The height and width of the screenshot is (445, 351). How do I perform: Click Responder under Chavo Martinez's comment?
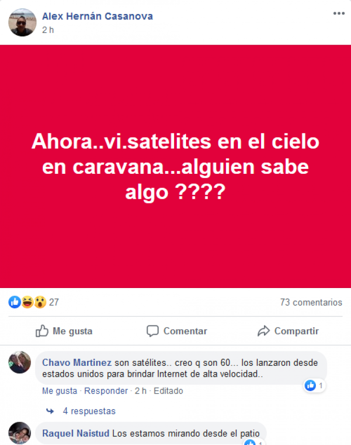point(106,391)
